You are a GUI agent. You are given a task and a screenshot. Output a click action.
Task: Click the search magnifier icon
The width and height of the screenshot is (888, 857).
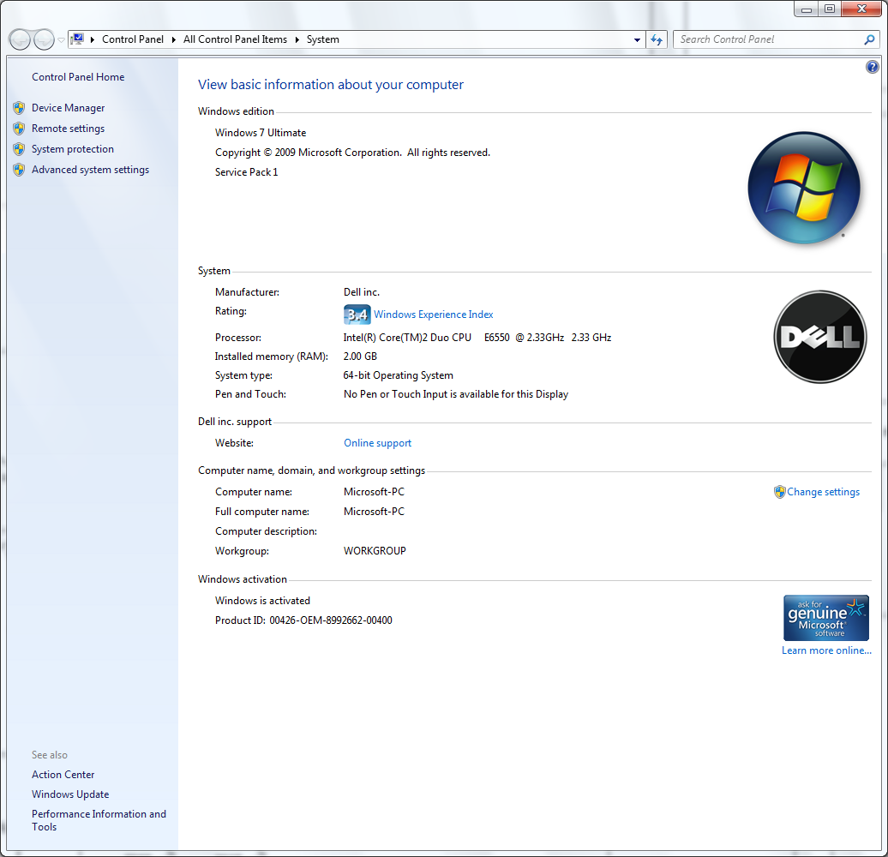pos(869,39)
